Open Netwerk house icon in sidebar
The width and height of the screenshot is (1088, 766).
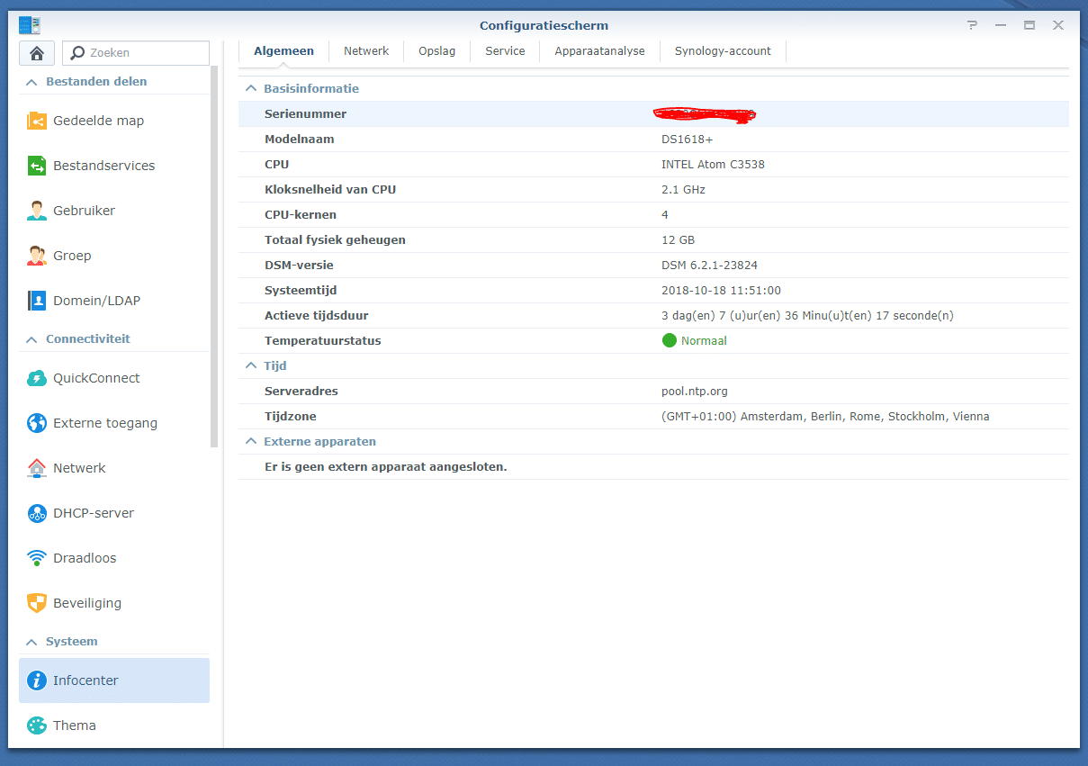(37, 468)
